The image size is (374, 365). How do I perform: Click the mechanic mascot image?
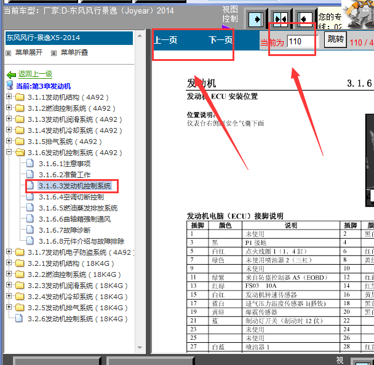coord(358,14)
